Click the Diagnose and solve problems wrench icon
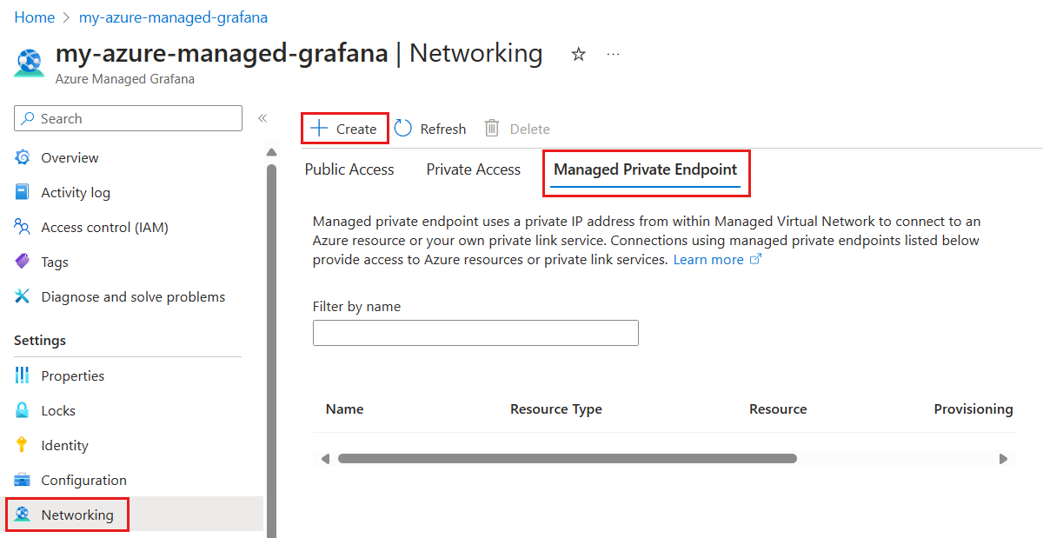Screen dimensions: 1043x538 tap(23, 296)
